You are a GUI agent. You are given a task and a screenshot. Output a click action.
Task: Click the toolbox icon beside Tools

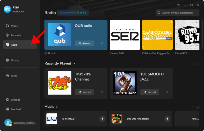(7, 75)
